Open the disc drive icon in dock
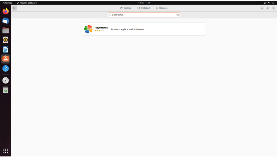This screenshot has height=157, width=278. [6, 80]
